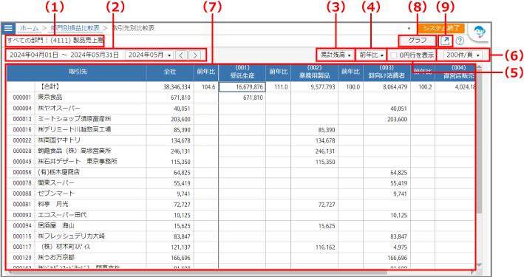Click ㈱両国ヤキトリ customer name
The height and width of the screenshot is (277, 524).
(x=59, y=140)
